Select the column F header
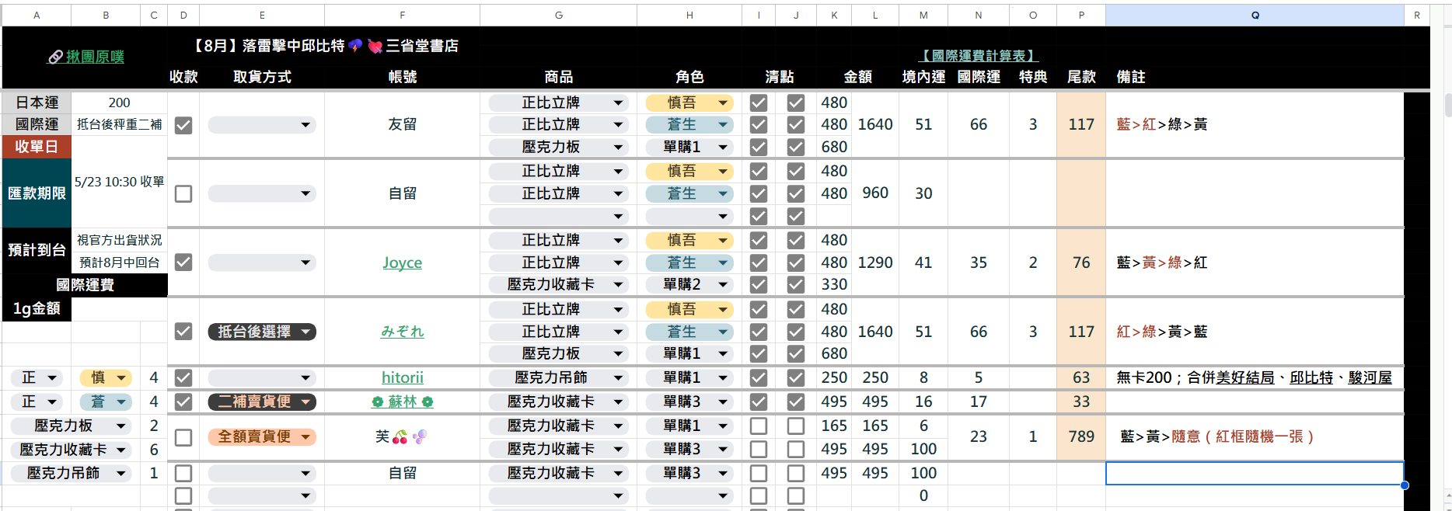Screen dimensions: 1452x511 [x=402, y=15]
